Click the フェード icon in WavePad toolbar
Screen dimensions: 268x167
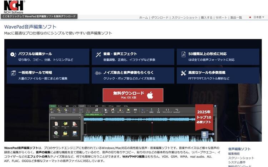(143, 111)
